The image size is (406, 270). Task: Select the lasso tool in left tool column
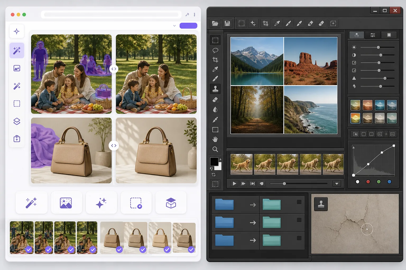coord(215,50)
